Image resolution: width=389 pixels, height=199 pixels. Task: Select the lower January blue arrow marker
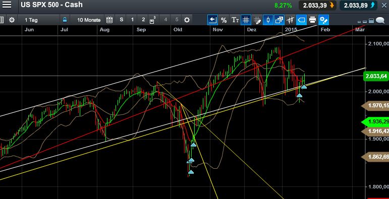click(x=299, y=95)
